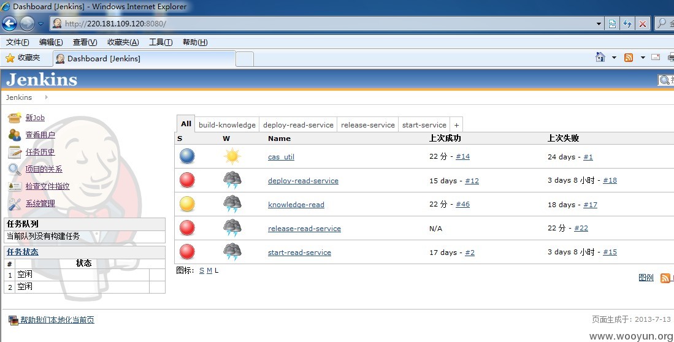
Task: Expand the RSS feeds dropdown arrow
Action: pos(643,58)
